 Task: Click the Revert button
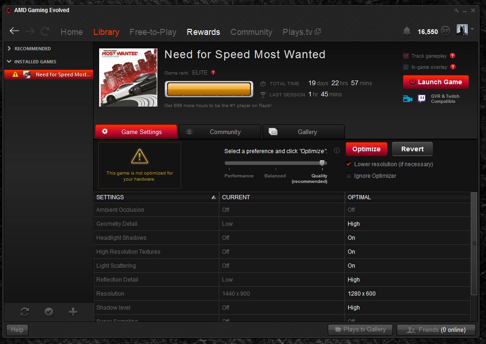412,149
